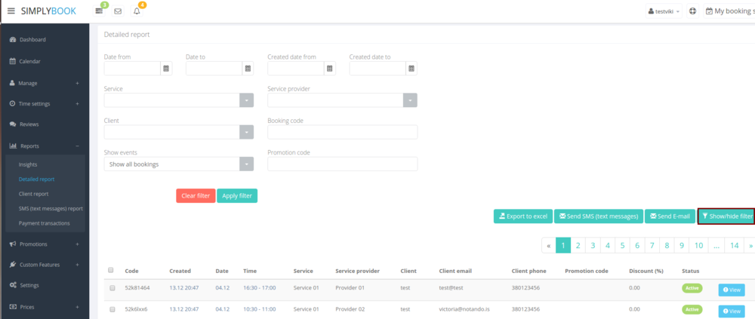Expand the Service dropdown
Image resolution: width=755 pixels, height=319 pixels.
(246, 100)
